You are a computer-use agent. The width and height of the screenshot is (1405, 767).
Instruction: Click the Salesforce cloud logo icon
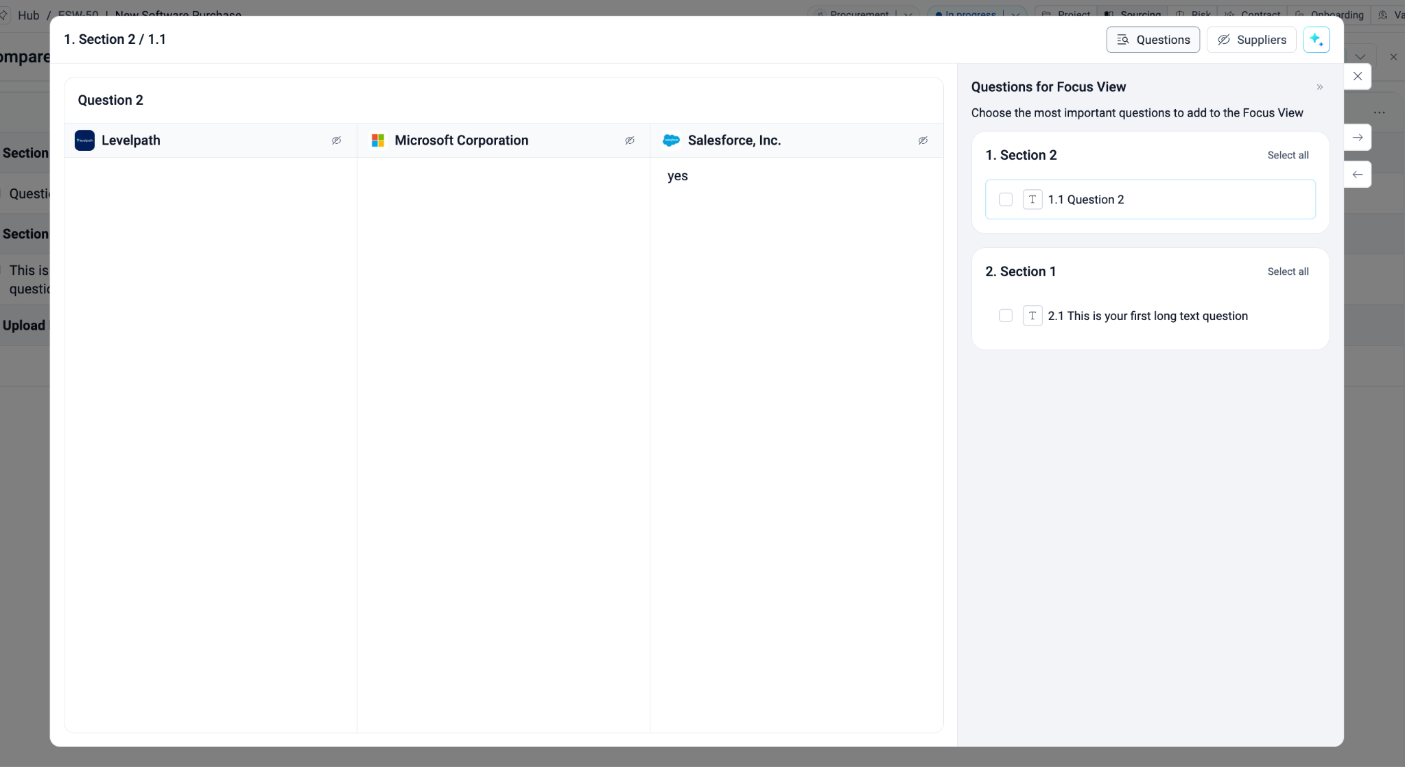pyautogui.click(x=671, y=141)
